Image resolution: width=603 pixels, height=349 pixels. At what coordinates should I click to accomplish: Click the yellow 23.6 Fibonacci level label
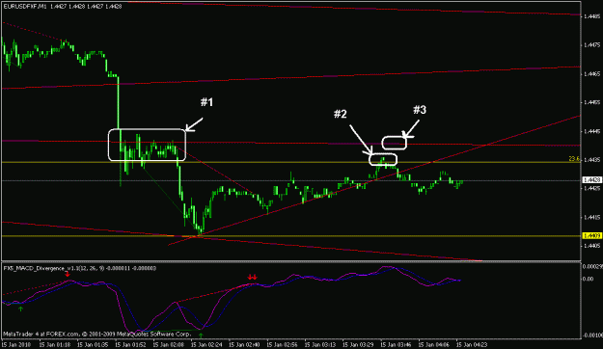574,159
